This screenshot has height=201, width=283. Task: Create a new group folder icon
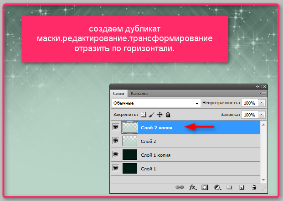[229, 187]
